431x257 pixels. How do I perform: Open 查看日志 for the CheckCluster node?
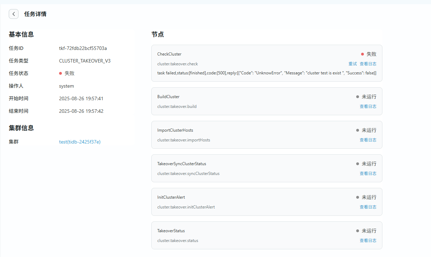[368, 64]
